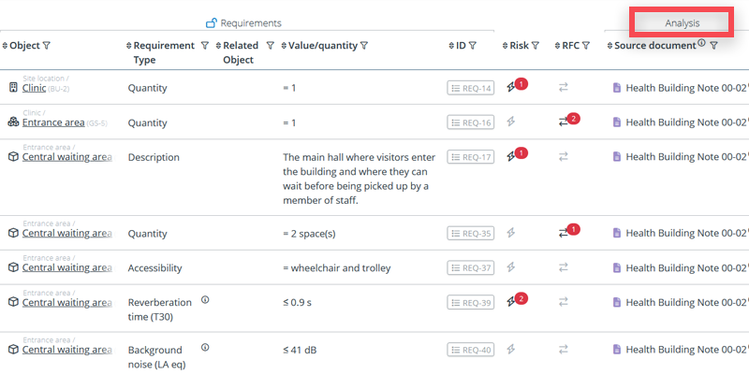Image resolution: width=749 pixels, height=374 pixels.
Task: Open the Requirement Type column filter
Action: tap(204, 45)
